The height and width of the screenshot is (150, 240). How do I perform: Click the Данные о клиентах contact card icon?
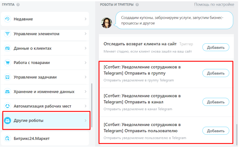(7, 48)
